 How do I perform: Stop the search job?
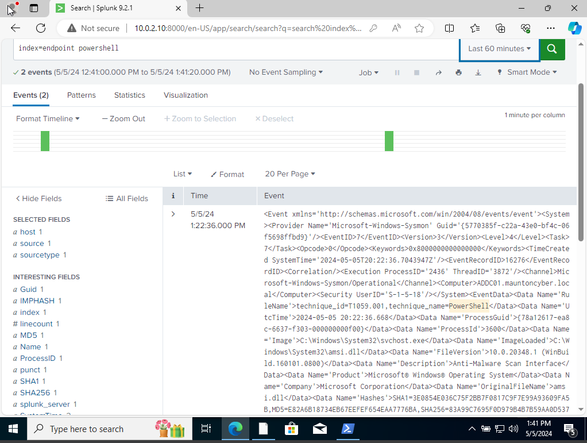coord(418,72)
